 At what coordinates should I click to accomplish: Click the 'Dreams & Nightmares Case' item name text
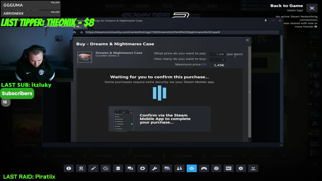(x=119, y=53)
